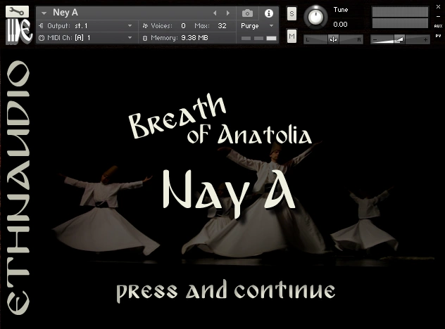This screenshot has height=329, width=445.
Task: Adjust the output volume slider
Action: point(400,39)
